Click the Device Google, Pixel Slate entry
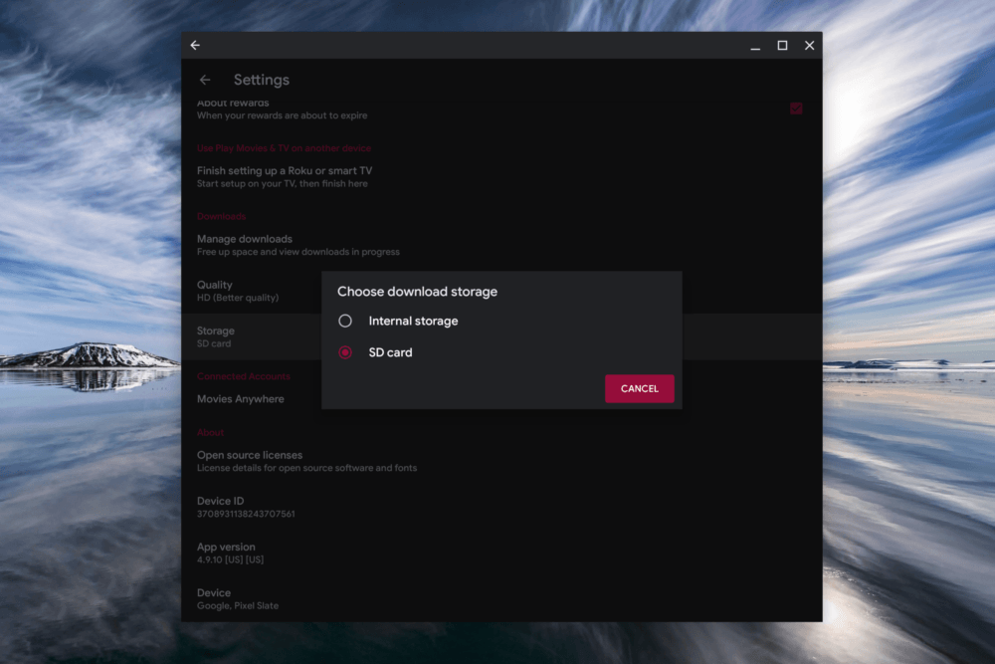995x664 pixels. point(501,598)
